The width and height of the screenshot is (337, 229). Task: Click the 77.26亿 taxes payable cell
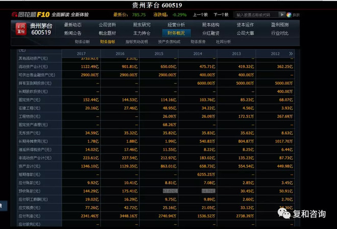tap(92, 208)
